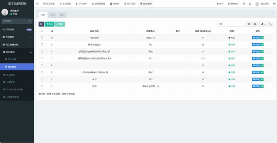Click the green edit pencil for row 3
The width and height of the screenshot is (277, 143).
[x=262, y=86]
